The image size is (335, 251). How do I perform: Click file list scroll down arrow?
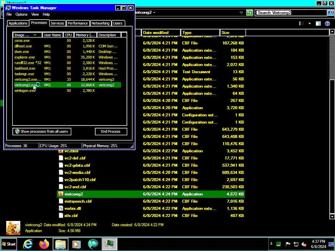332,217
